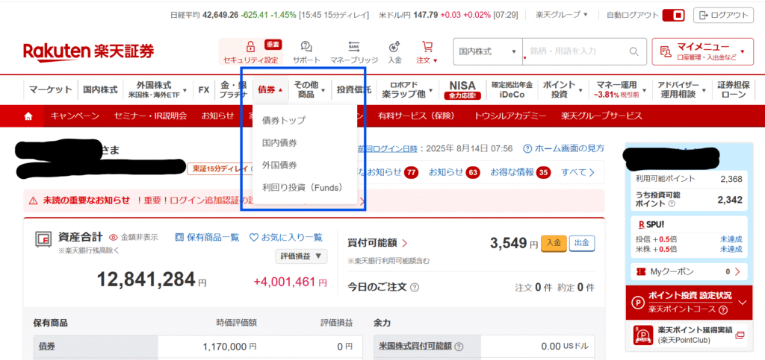Open the security settings lock icon
The width and height of the screenshot is (765, 360).
point(250,47)
